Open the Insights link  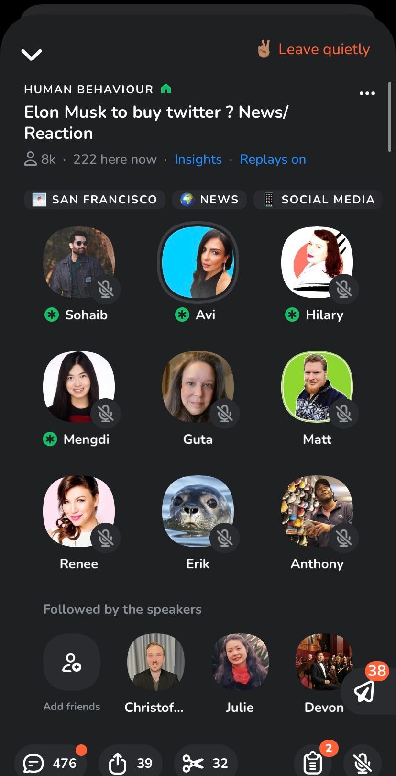tap(198, 159)
